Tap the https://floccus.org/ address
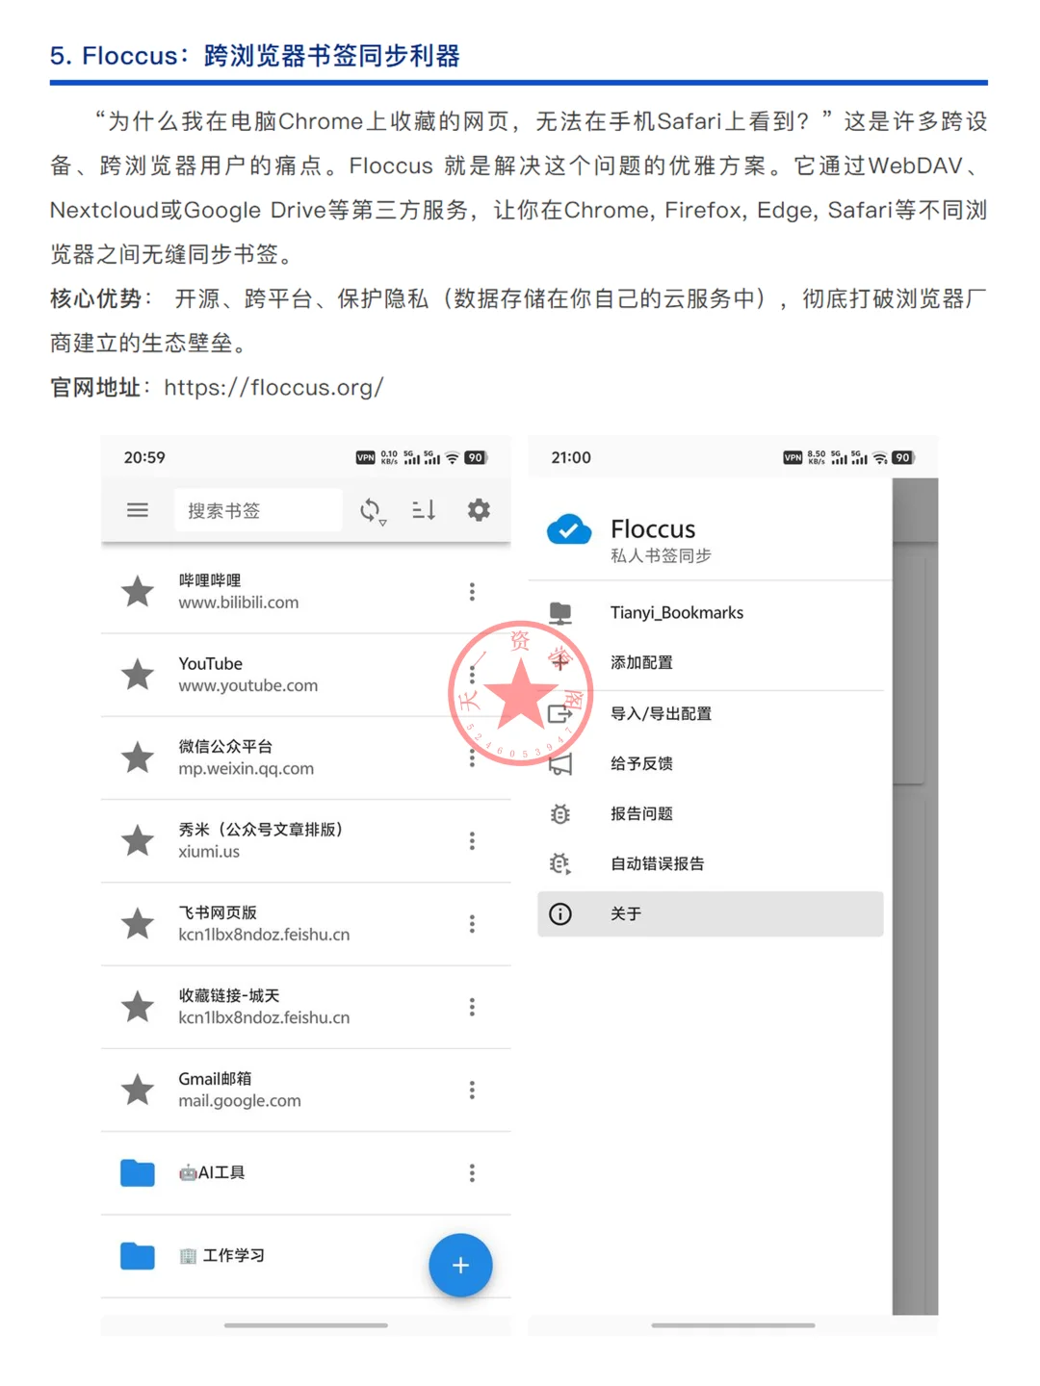 273,387
